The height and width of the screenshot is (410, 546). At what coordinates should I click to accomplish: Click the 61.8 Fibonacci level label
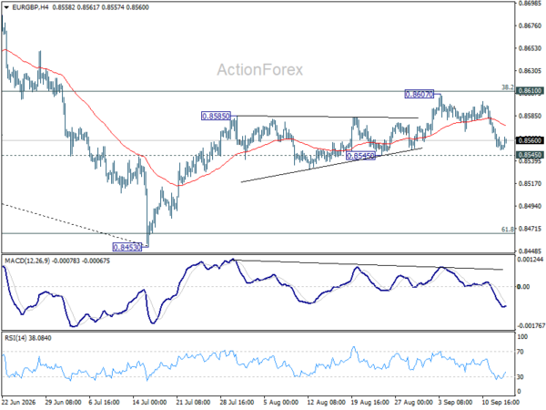508,229
